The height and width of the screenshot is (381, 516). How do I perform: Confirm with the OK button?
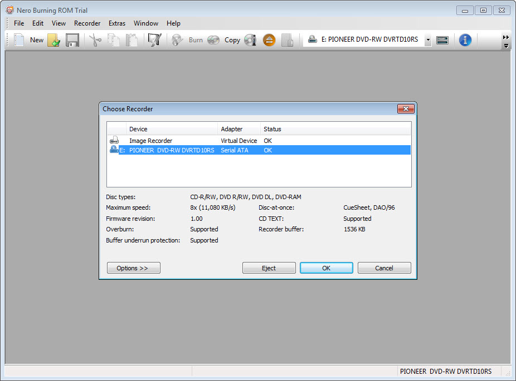coord(327,268)
